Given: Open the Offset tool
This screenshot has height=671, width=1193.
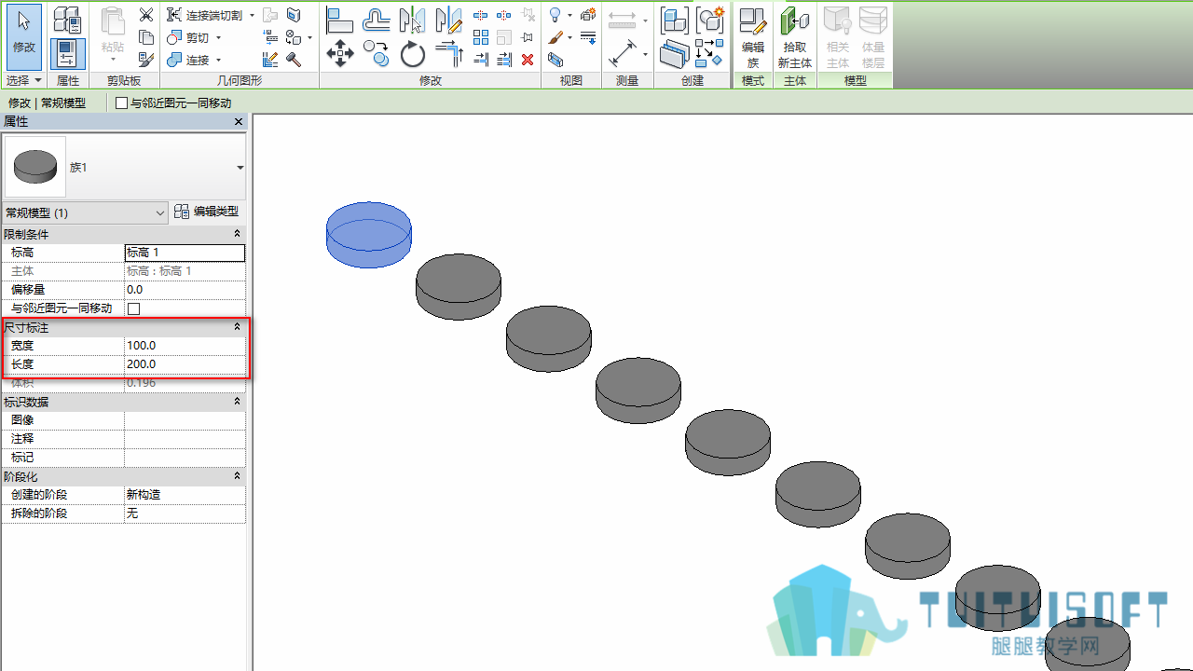Looking at the screenshot, I should click(x=377, y=19).
